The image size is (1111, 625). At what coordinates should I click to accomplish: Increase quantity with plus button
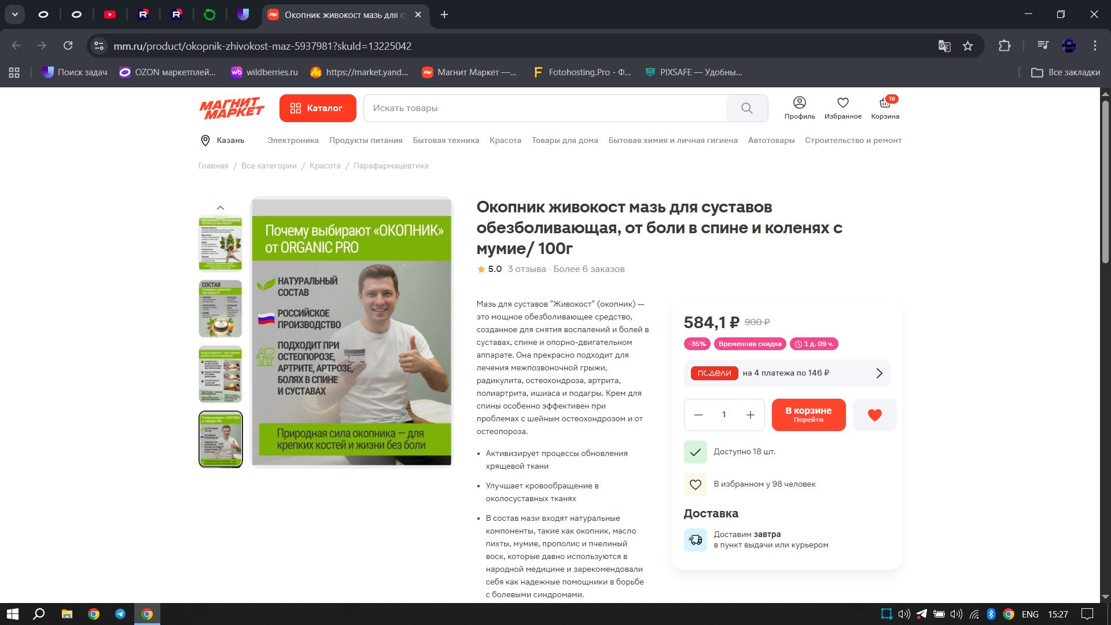[x=750, y=415]
